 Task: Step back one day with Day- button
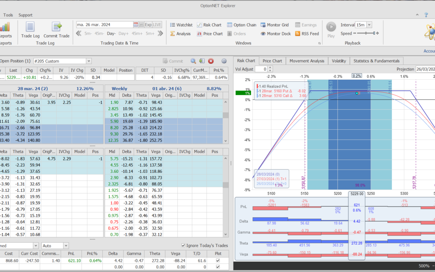(111, 33)
